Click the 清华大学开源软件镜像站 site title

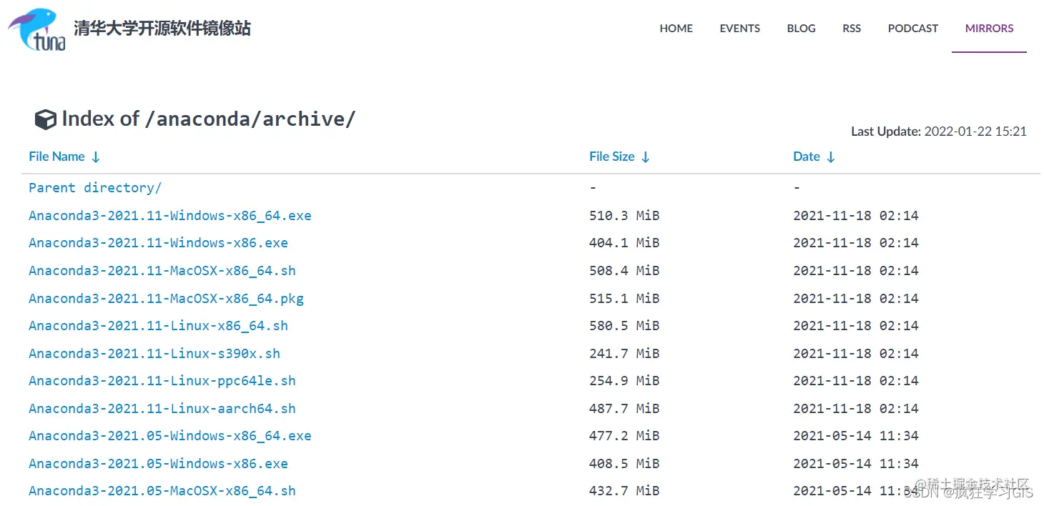pos(162,29)
